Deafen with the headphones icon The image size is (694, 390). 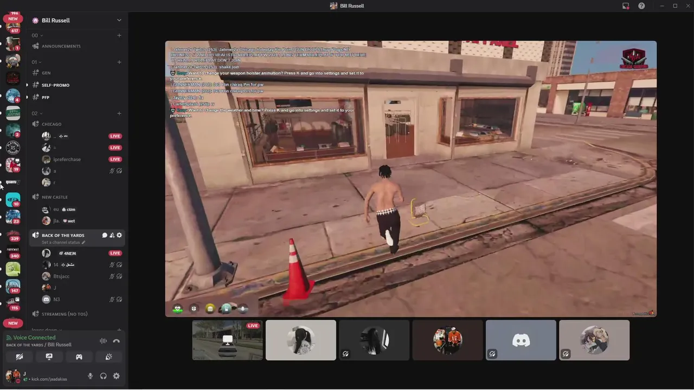pyautogui.click(x=103, y=376)
